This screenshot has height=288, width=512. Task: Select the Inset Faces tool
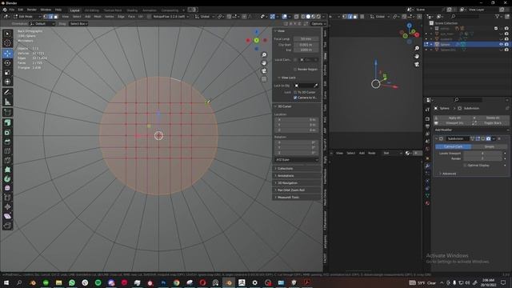pos(7,132)
